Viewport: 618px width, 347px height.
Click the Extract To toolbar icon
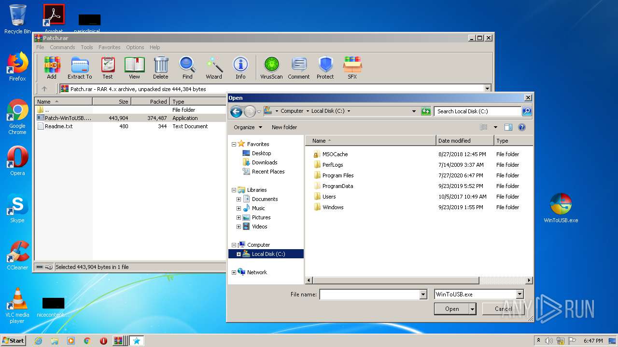(x=80, y=68)
